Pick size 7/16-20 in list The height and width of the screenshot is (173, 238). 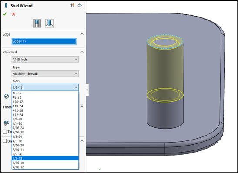pos(45,146)
